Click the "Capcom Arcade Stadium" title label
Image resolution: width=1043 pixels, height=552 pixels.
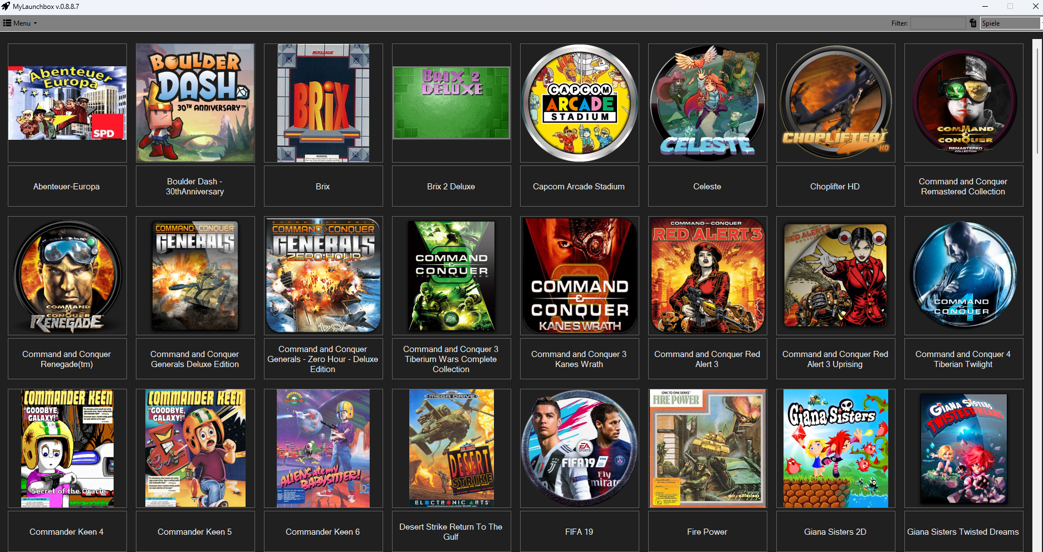579,187
